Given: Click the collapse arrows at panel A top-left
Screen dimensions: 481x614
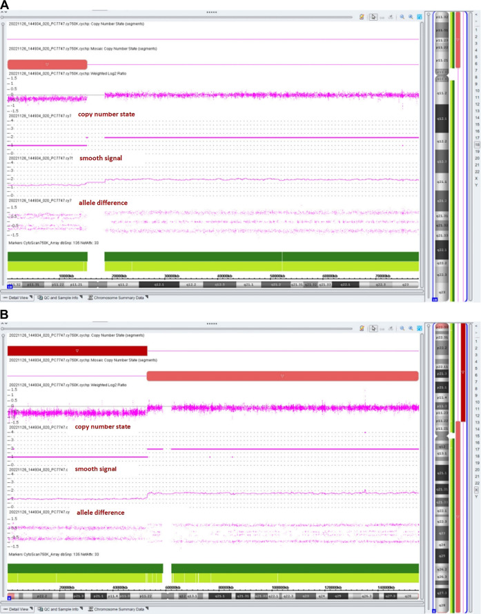Looking at the screenshot, I should [x=3, y=12].
